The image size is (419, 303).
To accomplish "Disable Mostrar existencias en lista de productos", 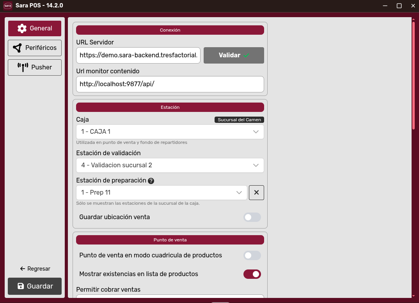I will [252, 274].
